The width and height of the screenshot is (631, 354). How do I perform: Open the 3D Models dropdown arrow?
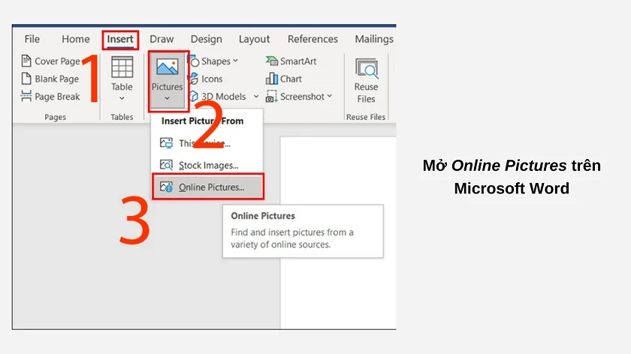tap(255, 97)
